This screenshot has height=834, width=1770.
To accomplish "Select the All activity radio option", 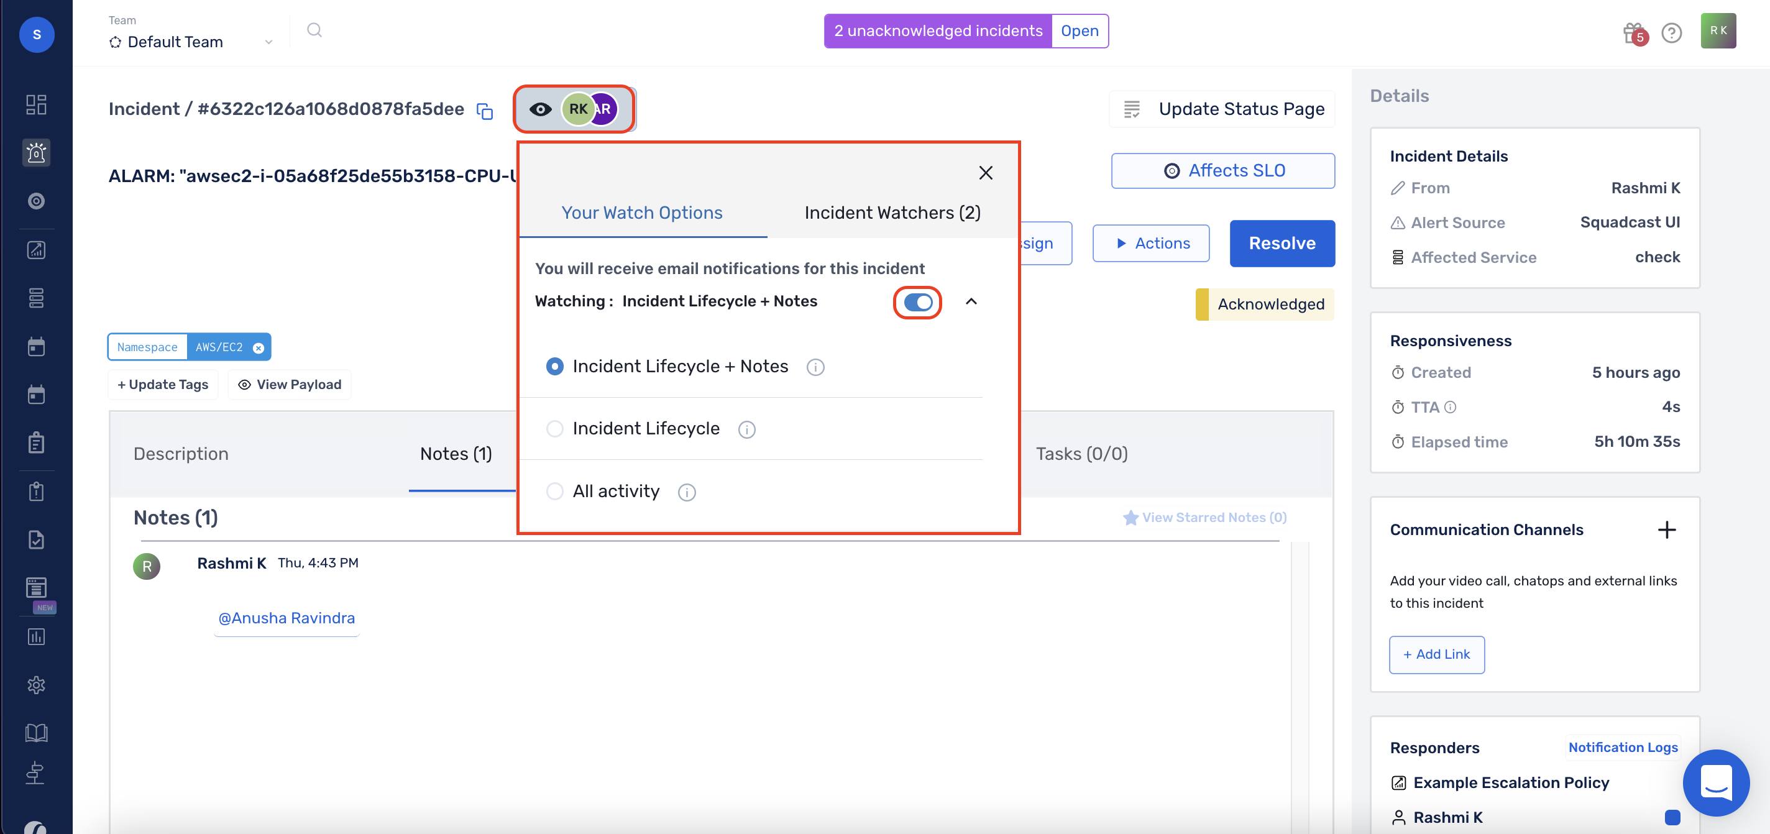I will [554, 491].
